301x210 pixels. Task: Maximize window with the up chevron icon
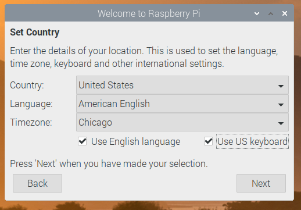(271, 13)
